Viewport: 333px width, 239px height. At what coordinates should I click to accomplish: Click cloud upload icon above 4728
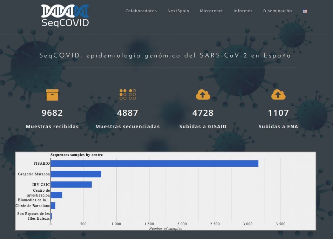[x=203, y=95]
